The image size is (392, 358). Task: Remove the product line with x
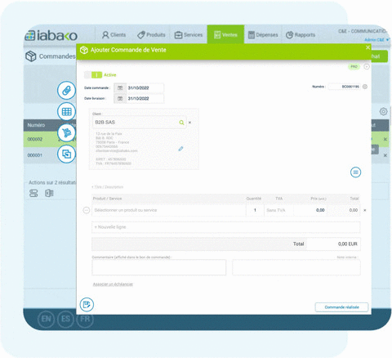pos(365,210)
